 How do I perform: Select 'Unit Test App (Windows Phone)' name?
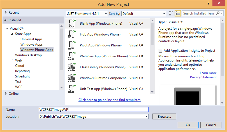[103, 89]
